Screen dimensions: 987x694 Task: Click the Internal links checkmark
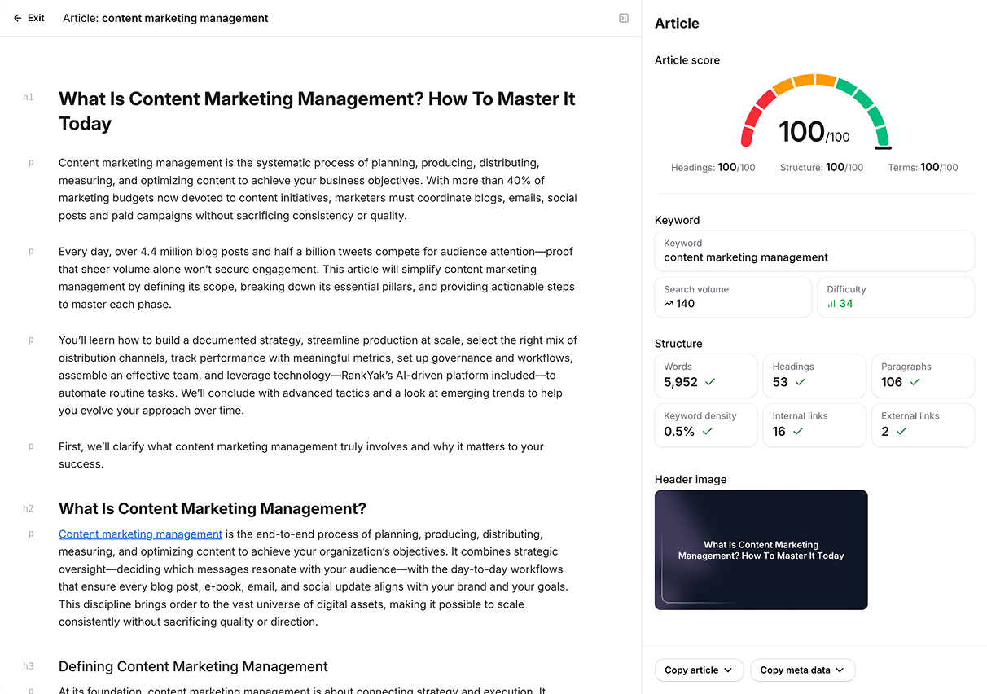tap(798, 432)
